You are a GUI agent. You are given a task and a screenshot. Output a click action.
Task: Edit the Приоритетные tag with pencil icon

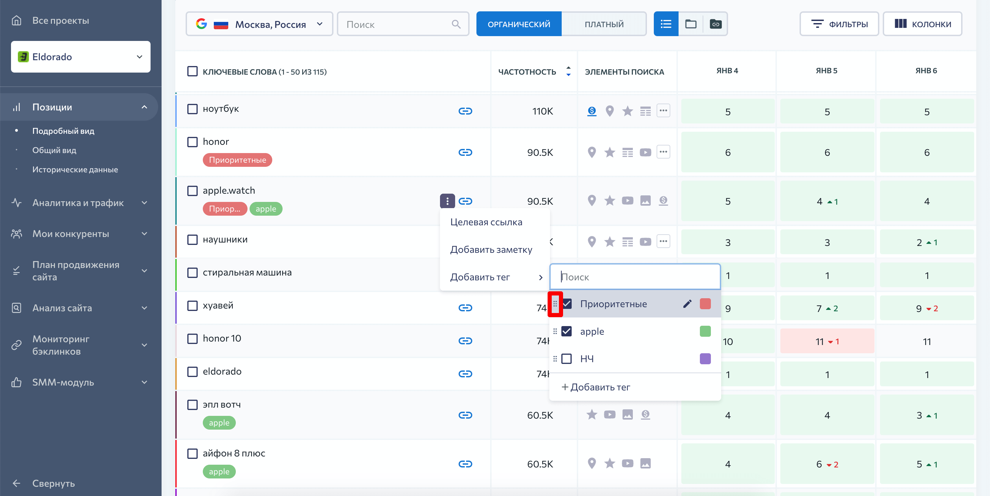(687, 304)
